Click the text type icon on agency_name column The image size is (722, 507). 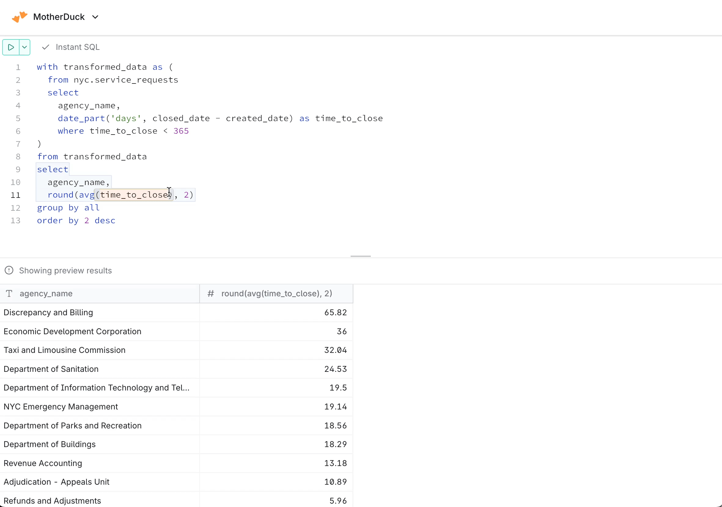[9, 294]
